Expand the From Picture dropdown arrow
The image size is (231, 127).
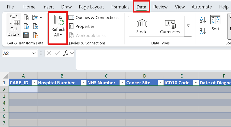coord(41,17)
